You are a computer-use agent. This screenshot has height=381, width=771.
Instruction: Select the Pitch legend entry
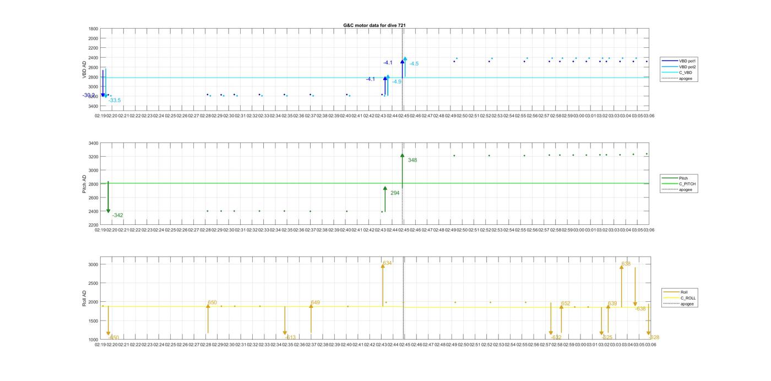point(677,178)
